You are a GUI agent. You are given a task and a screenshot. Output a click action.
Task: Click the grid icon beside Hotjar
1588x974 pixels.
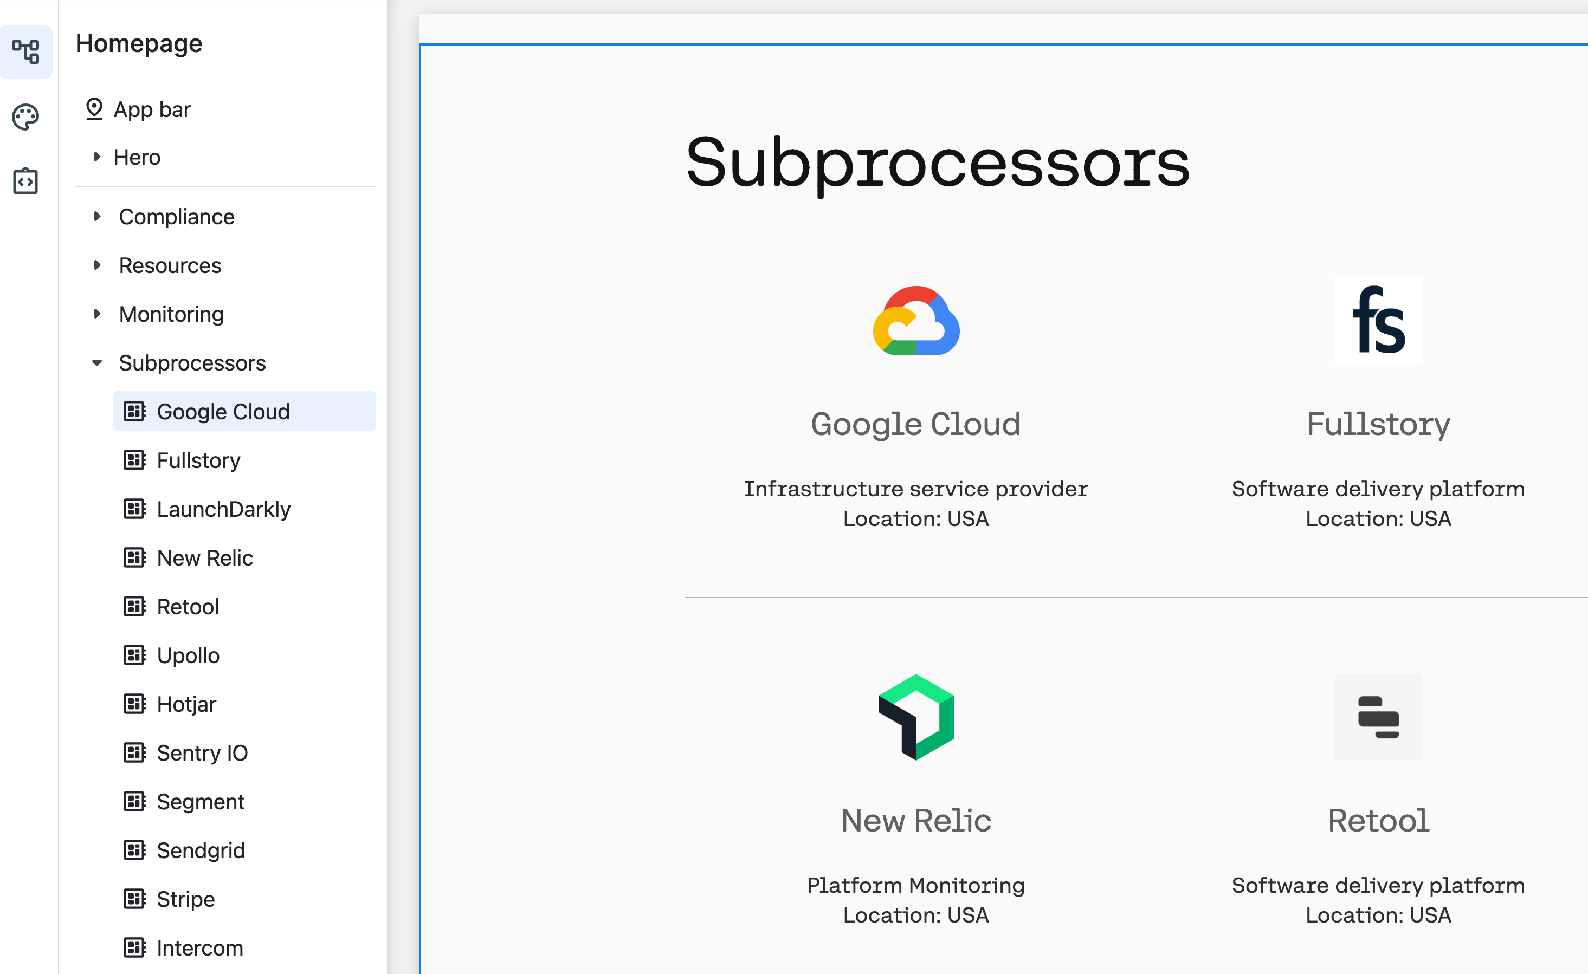point(135,704)
